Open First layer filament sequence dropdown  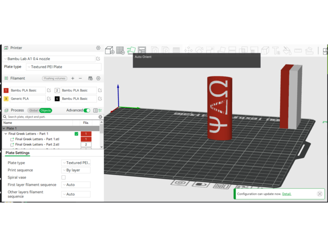coord(76,185)
